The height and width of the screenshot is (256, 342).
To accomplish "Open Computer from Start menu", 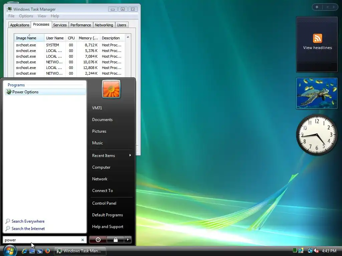I will tap(101, 167).
